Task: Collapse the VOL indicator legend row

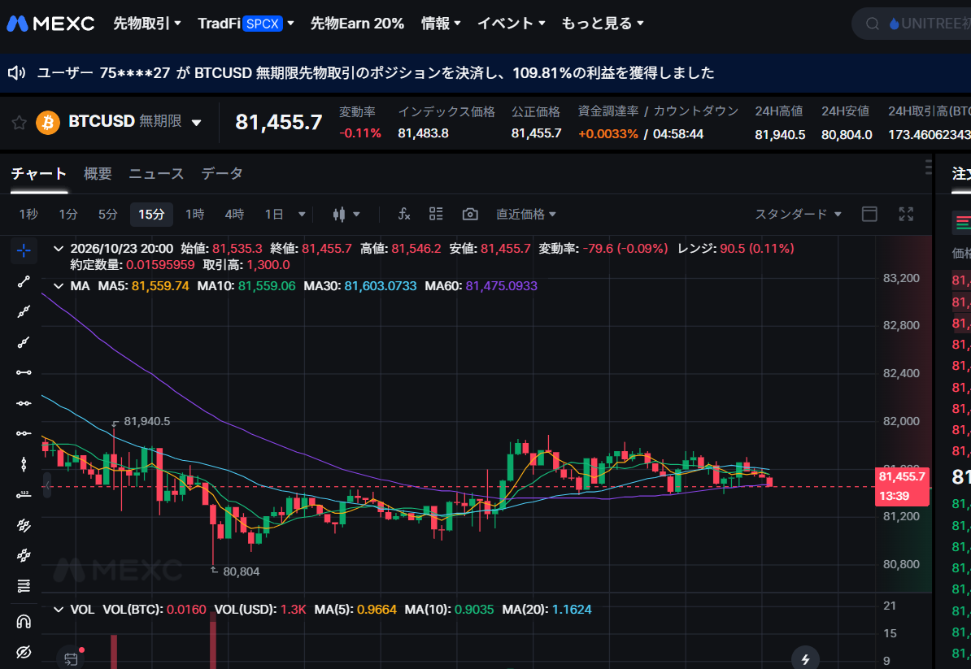Action: coord(59,610)
